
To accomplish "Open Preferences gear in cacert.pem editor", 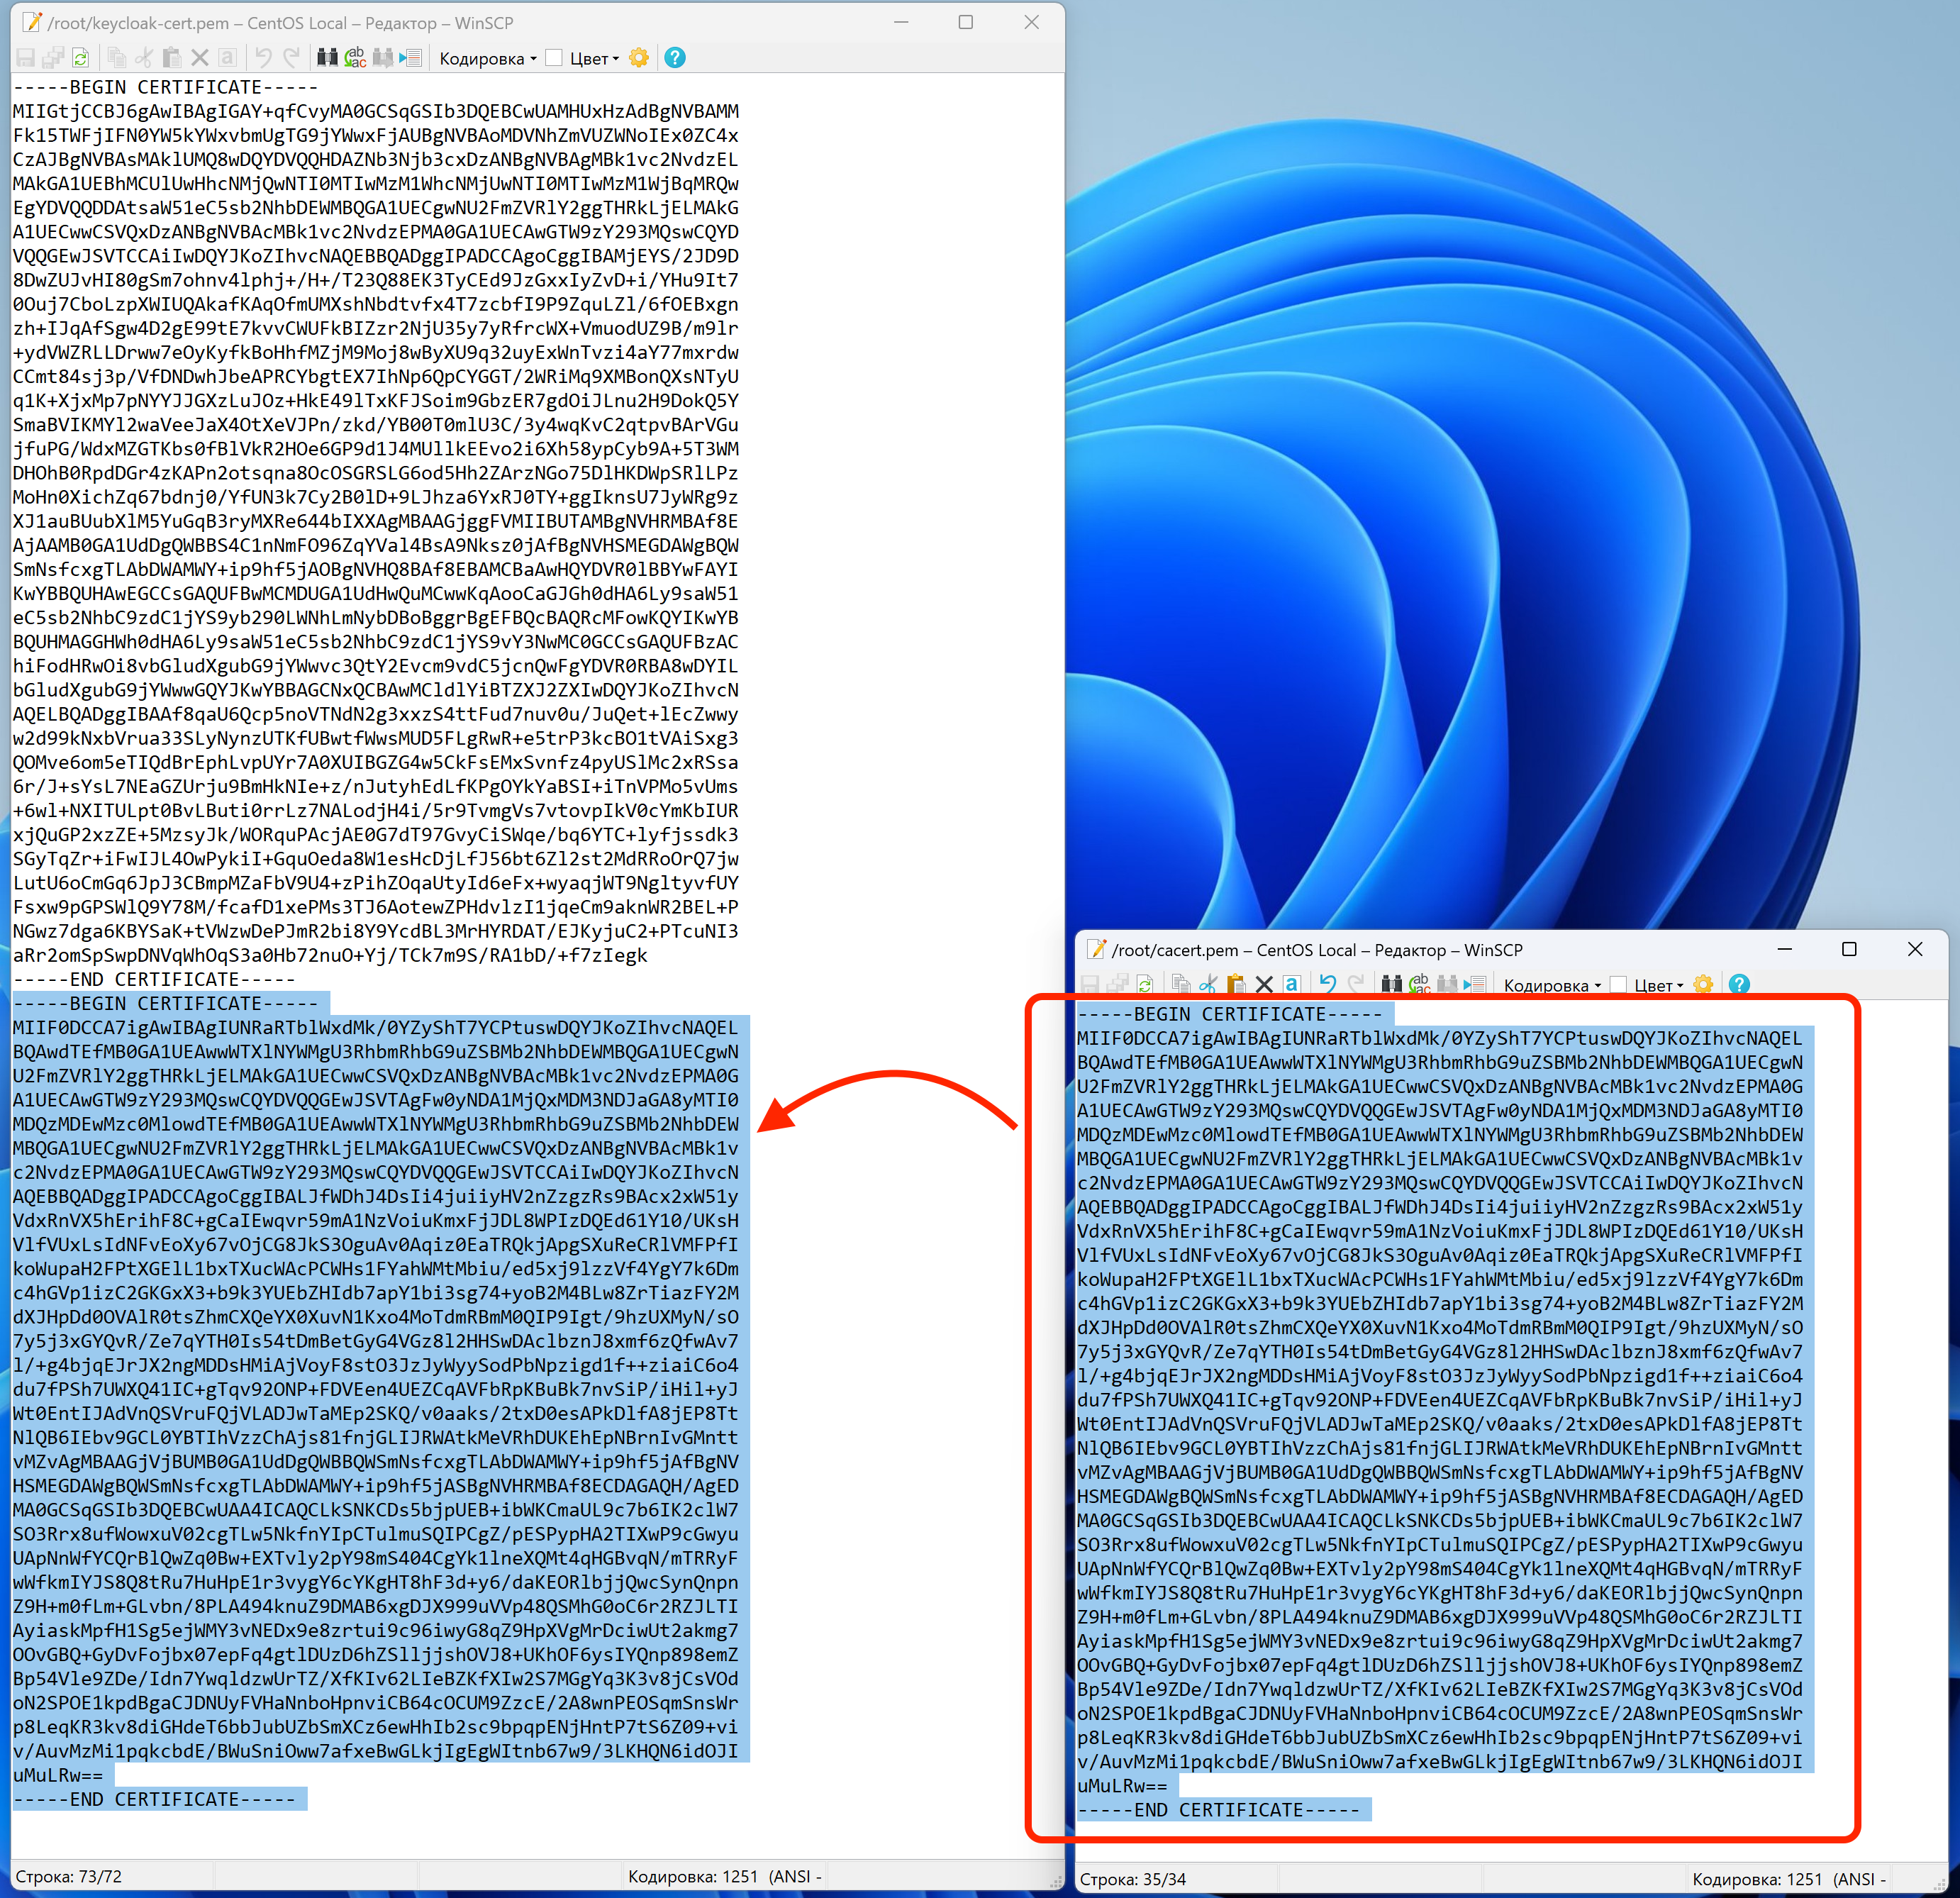I will click(x=1703, y=984).
